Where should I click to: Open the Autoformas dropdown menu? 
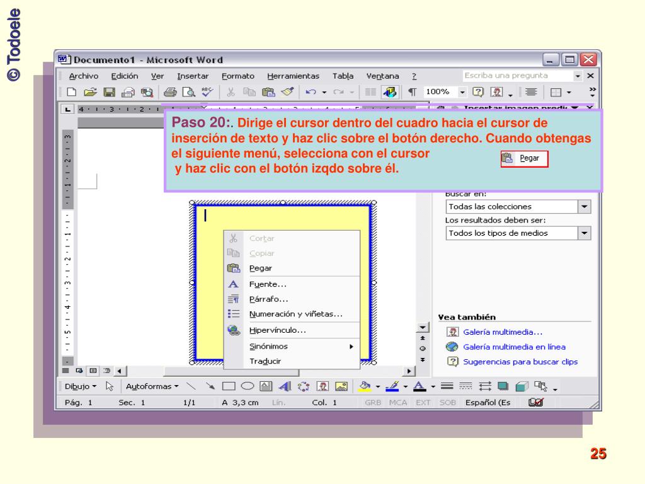tap(152, 386)
